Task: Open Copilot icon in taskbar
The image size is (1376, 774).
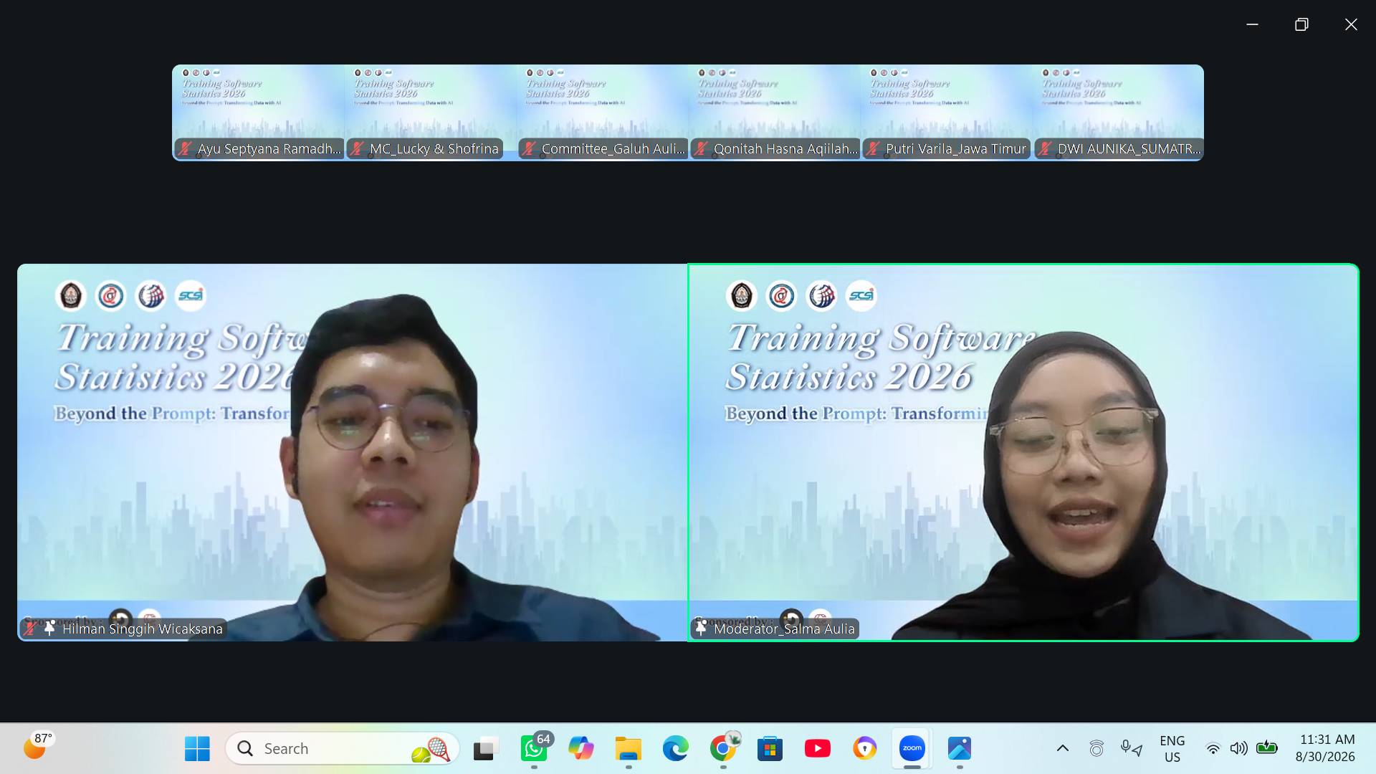Action: 581,748
